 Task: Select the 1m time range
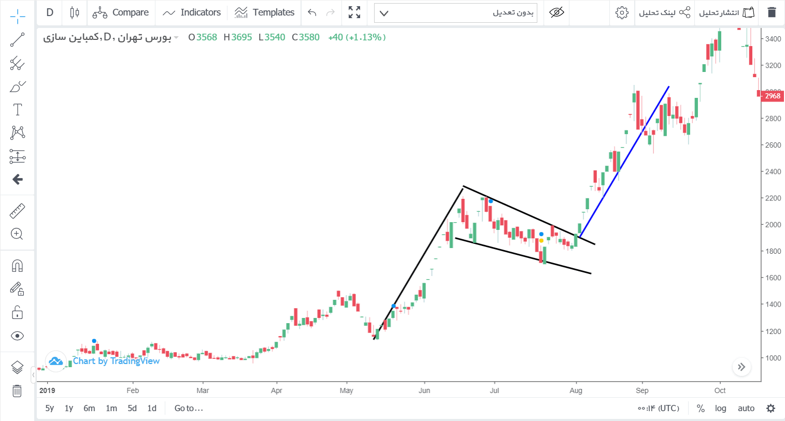(x=111, y=408)
